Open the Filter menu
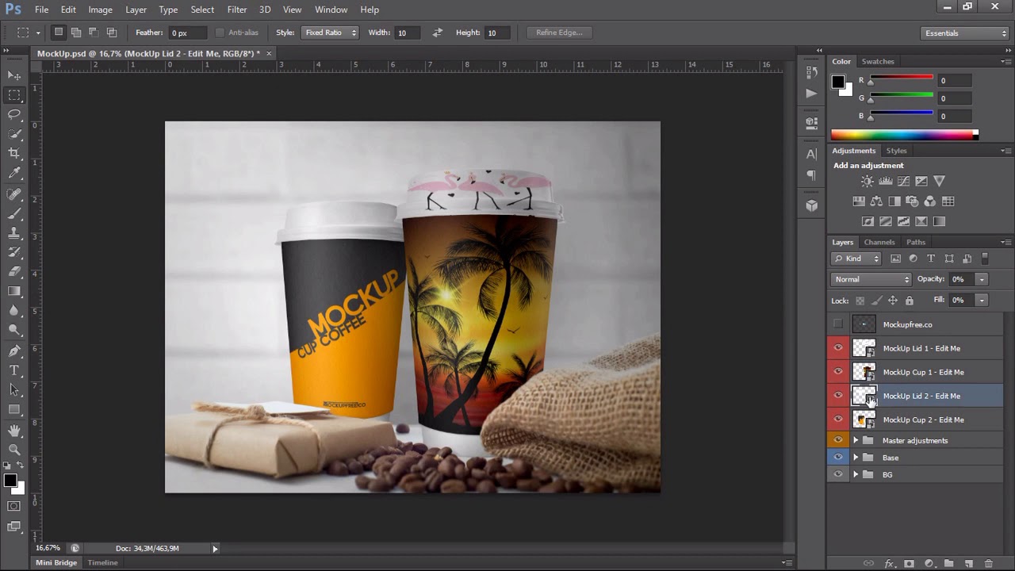Image resolution: width=1015 pixels, height=571 pixels. click(237, 10)
